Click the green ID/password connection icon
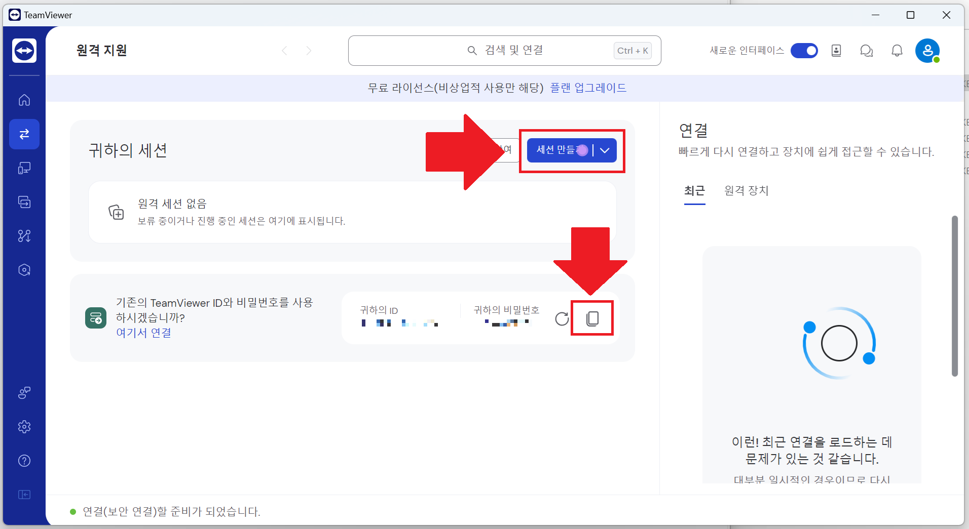This screenshot has height=529, width=969. click(x=96, y=318)
